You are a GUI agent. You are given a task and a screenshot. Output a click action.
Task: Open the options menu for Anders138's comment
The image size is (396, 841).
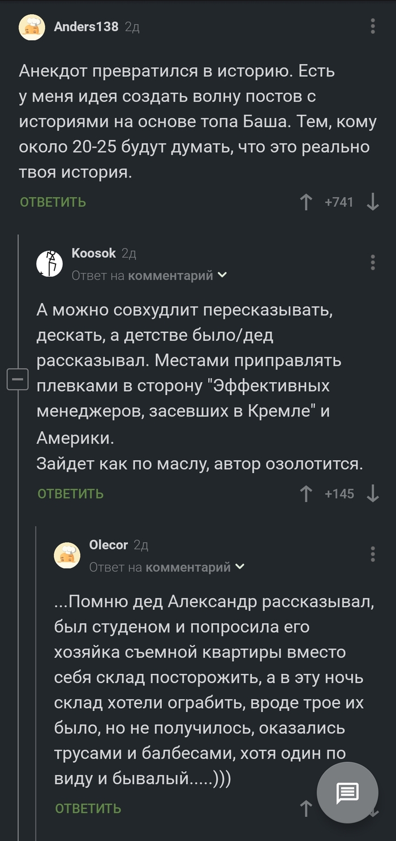(372, 25)
